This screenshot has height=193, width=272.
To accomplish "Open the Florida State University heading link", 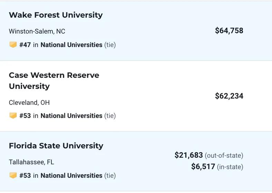I will pos(56,146).
